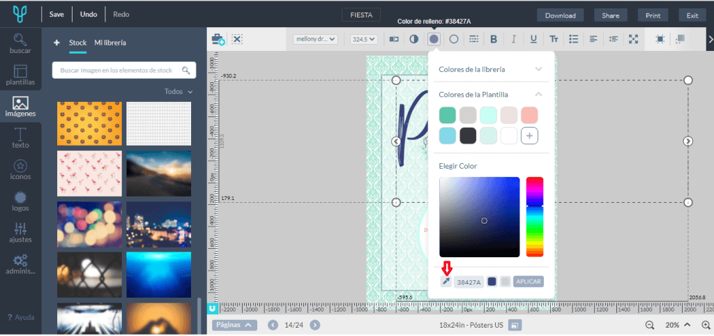Toggle italic text formatting
The height and width of the screenshot is (336, 714).
pos(514,39)
